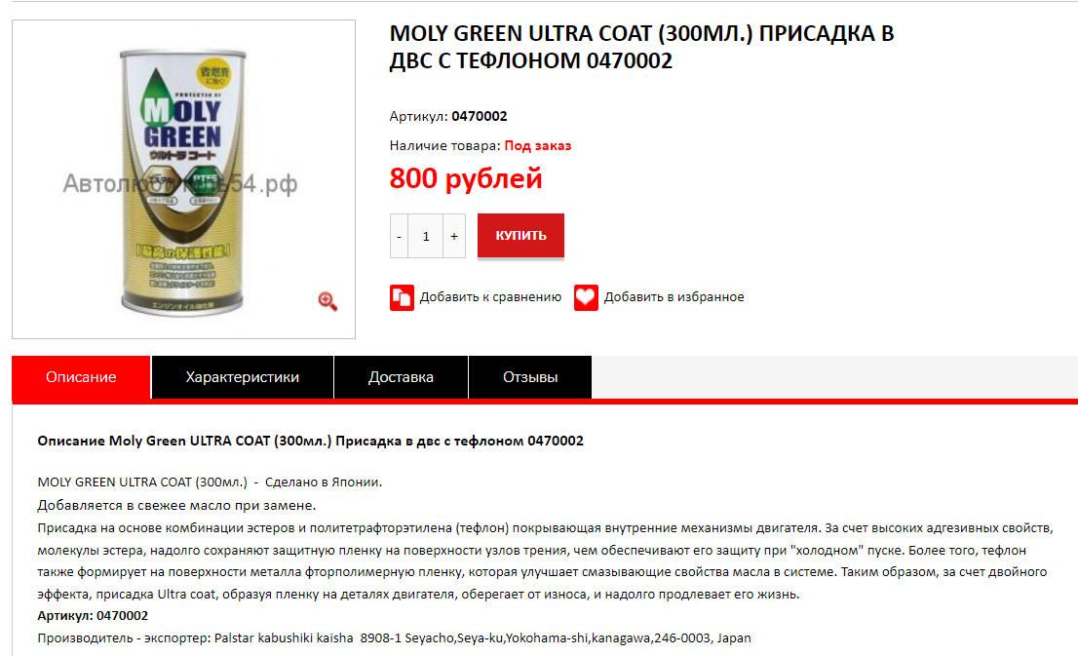Click the red heart favorites icon
The width and height of the screenshot is (1078, 656).
tap(586, 297)
